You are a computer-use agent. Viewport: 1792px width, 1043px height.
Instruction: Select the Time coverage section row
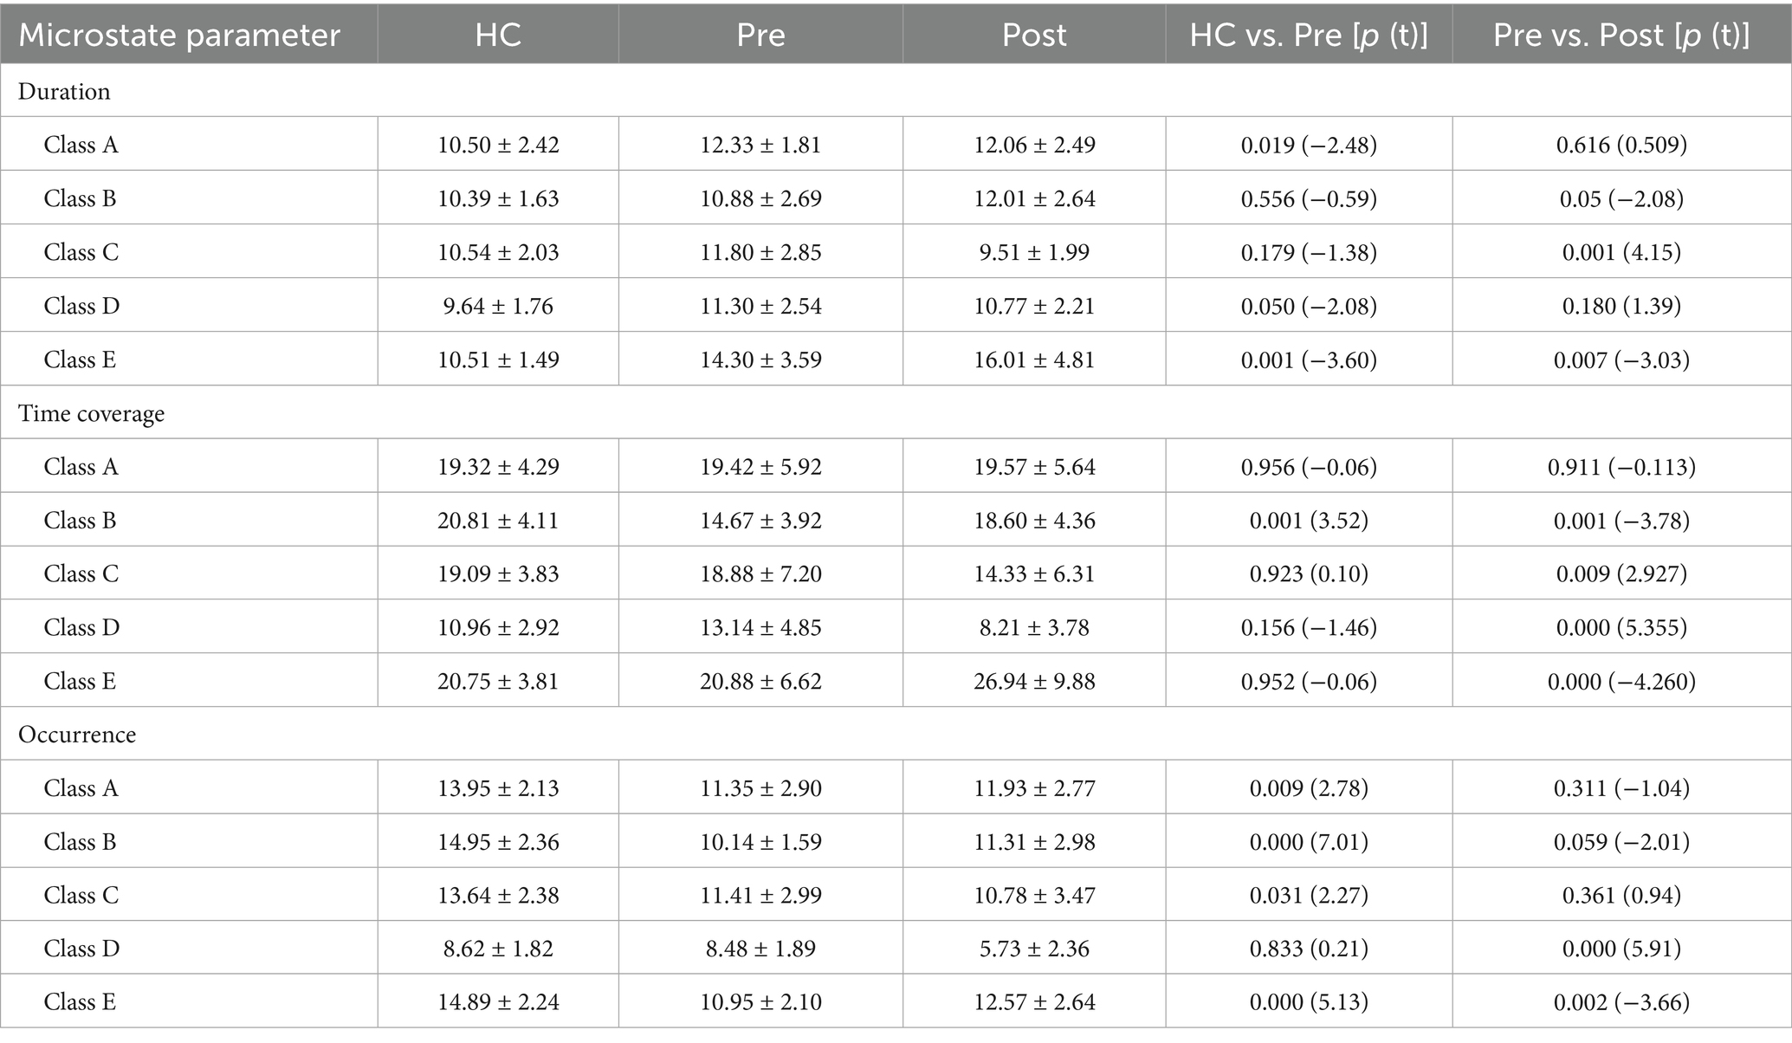click(92, 413)
